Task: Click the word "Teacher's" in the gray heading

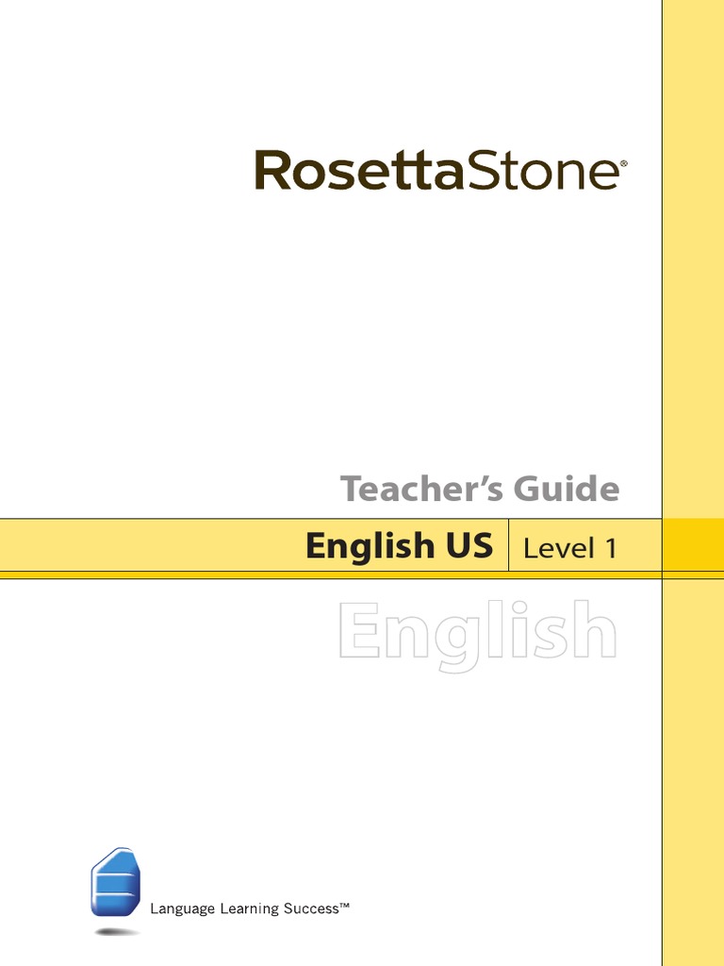Action: tap(422, 490)
